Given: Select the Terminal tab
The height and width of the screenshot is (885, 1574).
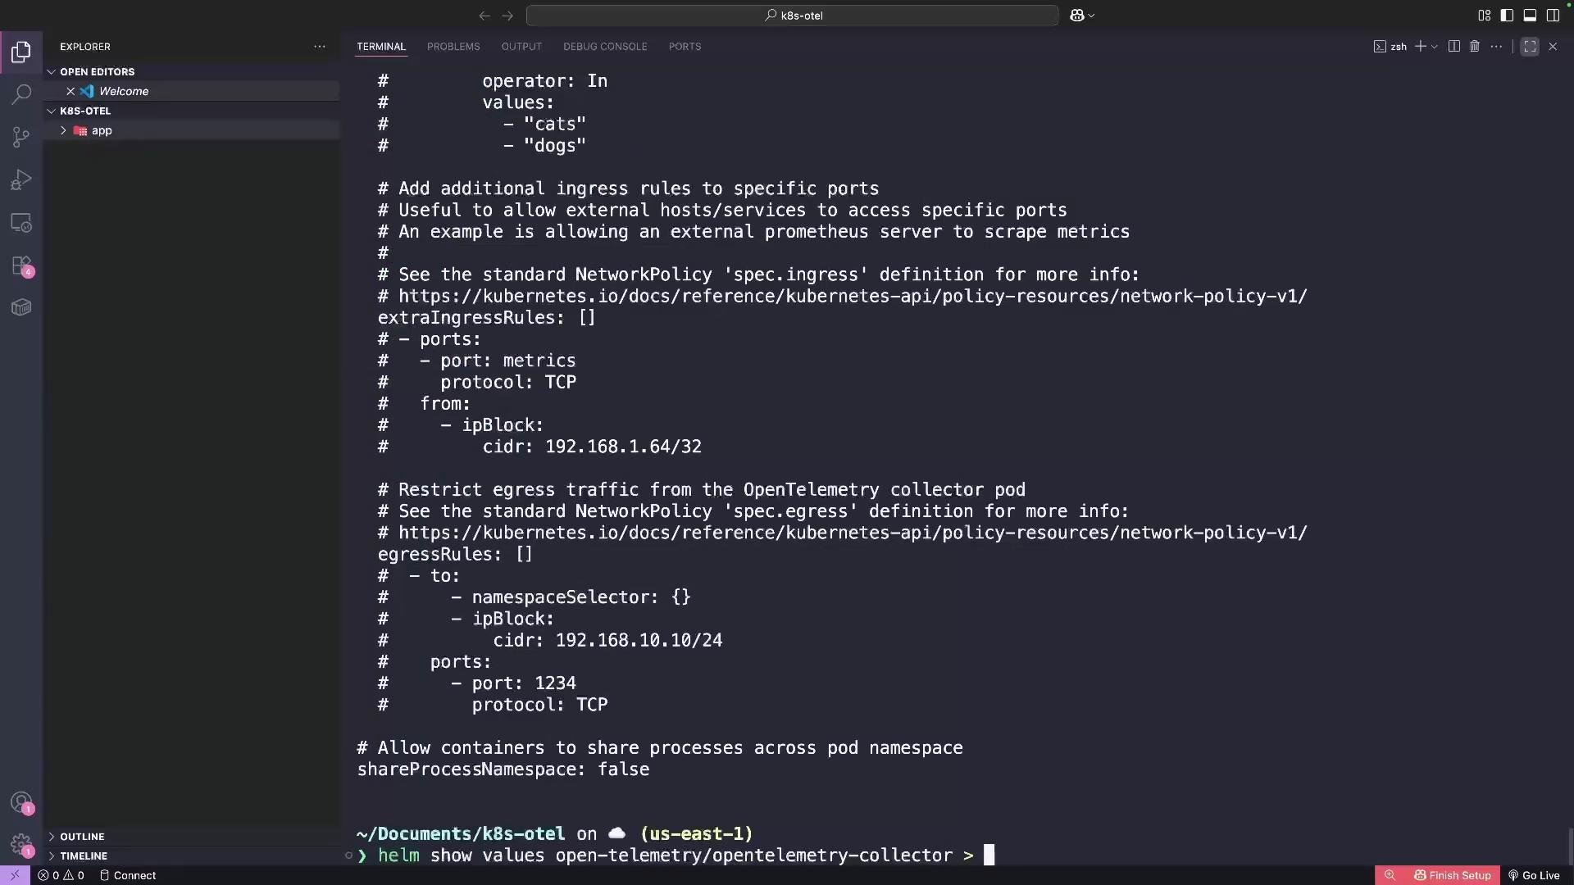Looking at the screenshot, I should (381, 47).
